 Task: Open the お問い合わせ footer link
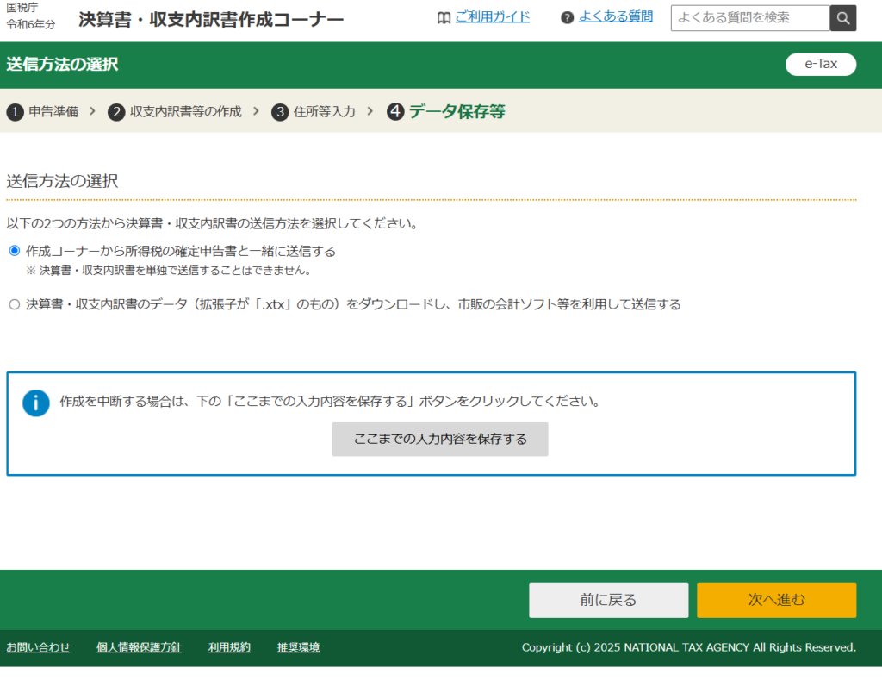(38, 647)
